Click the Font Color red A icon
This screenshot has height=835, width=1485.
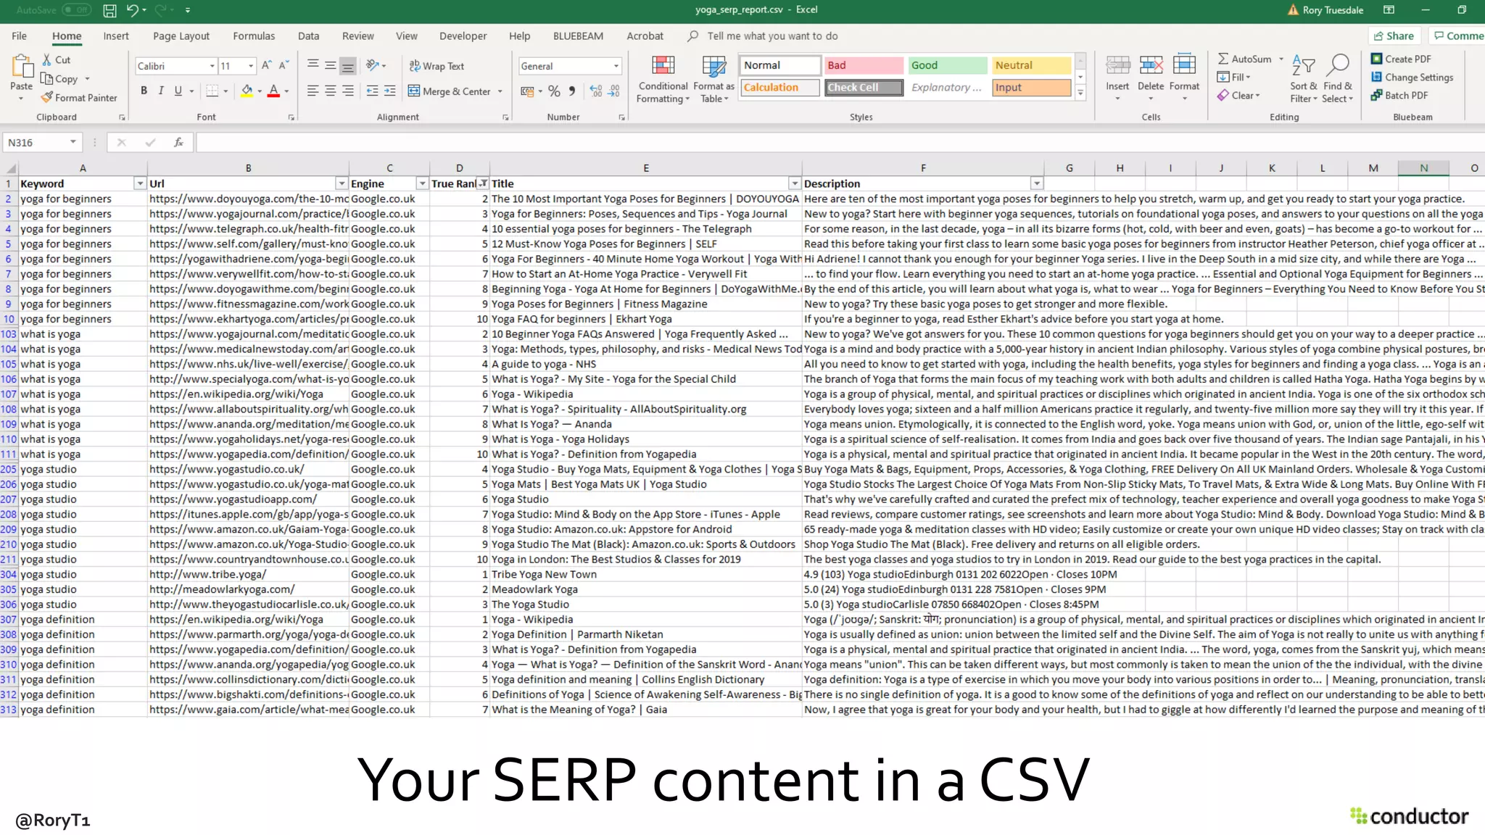click(x=273, y=91)
